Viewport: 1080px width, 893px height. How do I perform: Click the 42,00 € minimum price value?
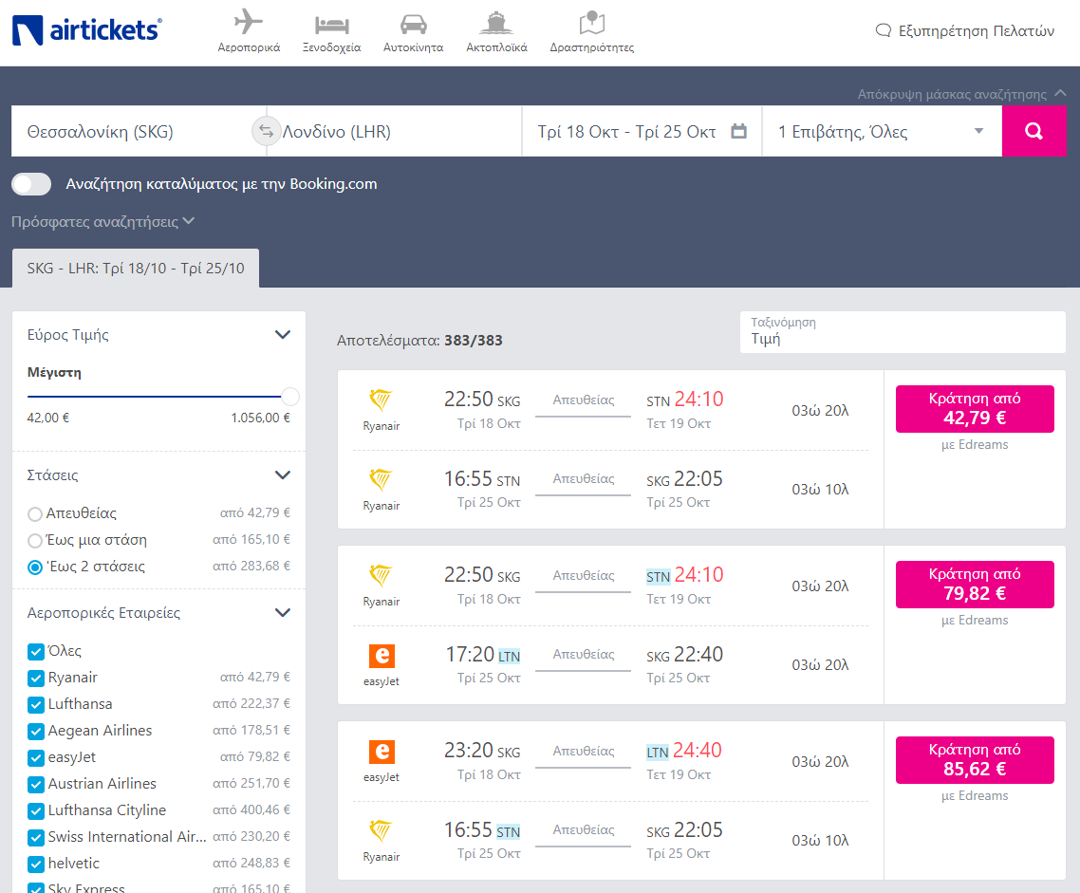pos(48,418)
